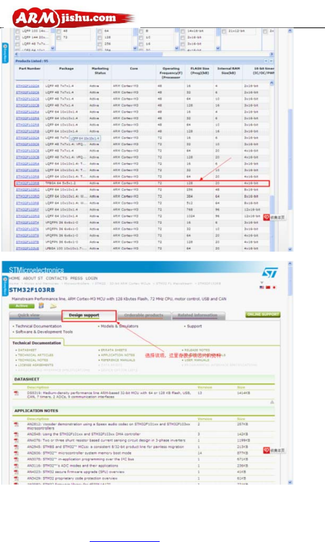Check the 2x16-bit timer filter

point(183,37)
